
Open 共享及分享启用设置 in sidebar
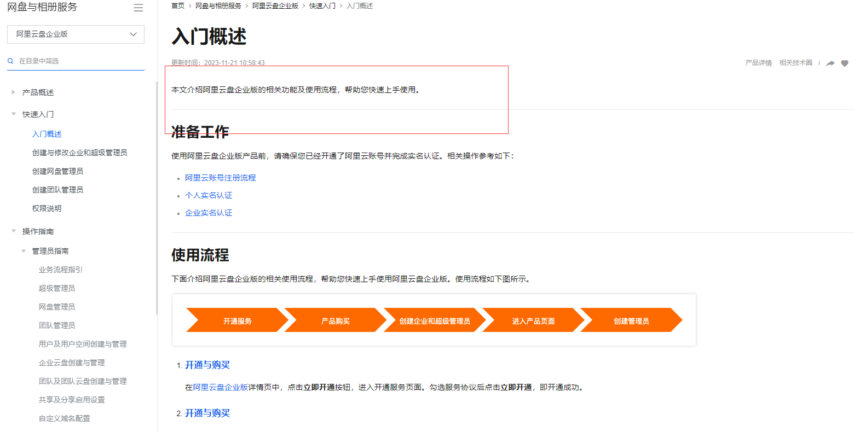point(72,400)
